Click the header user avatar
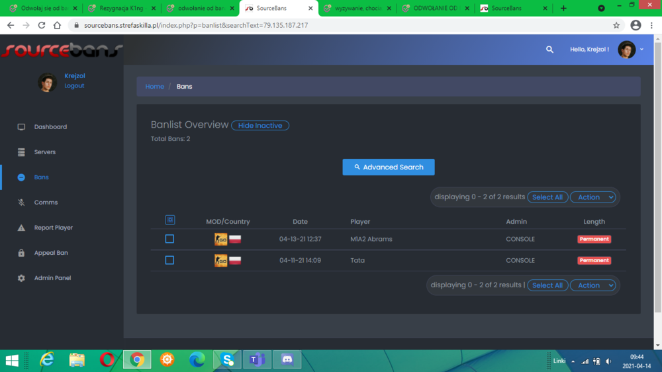Screen dimensions: 662x372 click(626, 50)
